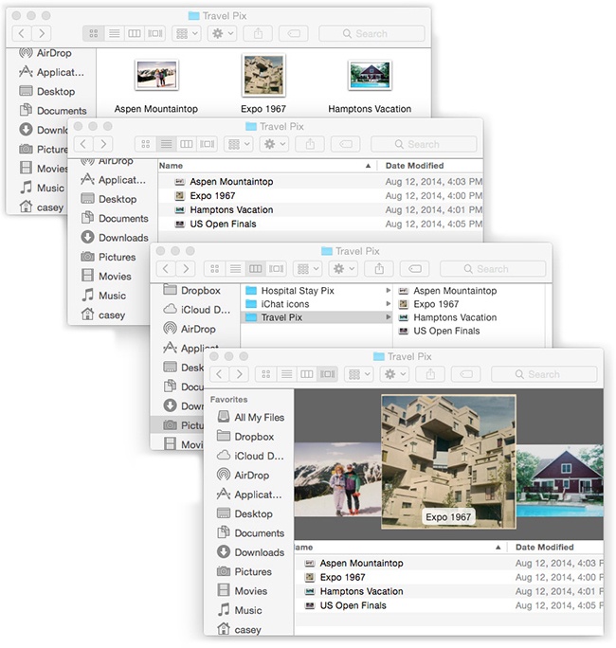Select US Open Finals row in second list window
This screenshot has width=616, height=648.
pyautogui.click(x=320, y=224)
